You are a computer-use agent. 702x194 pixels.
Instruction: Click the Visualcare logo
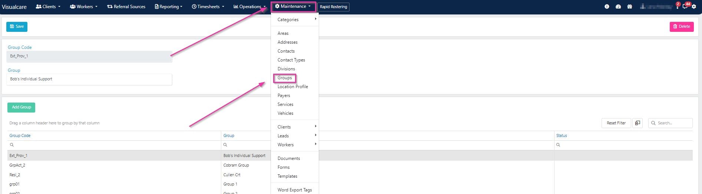[x=14, y=7]
